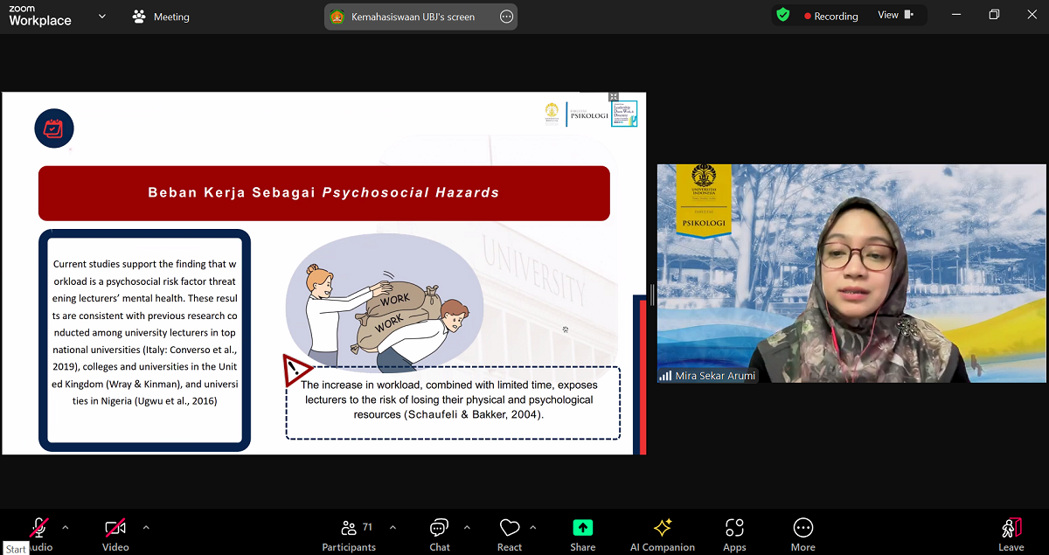Click the divider handle between panes
1049x555 pixels.
pyautogui.click(x=651, y=295)
